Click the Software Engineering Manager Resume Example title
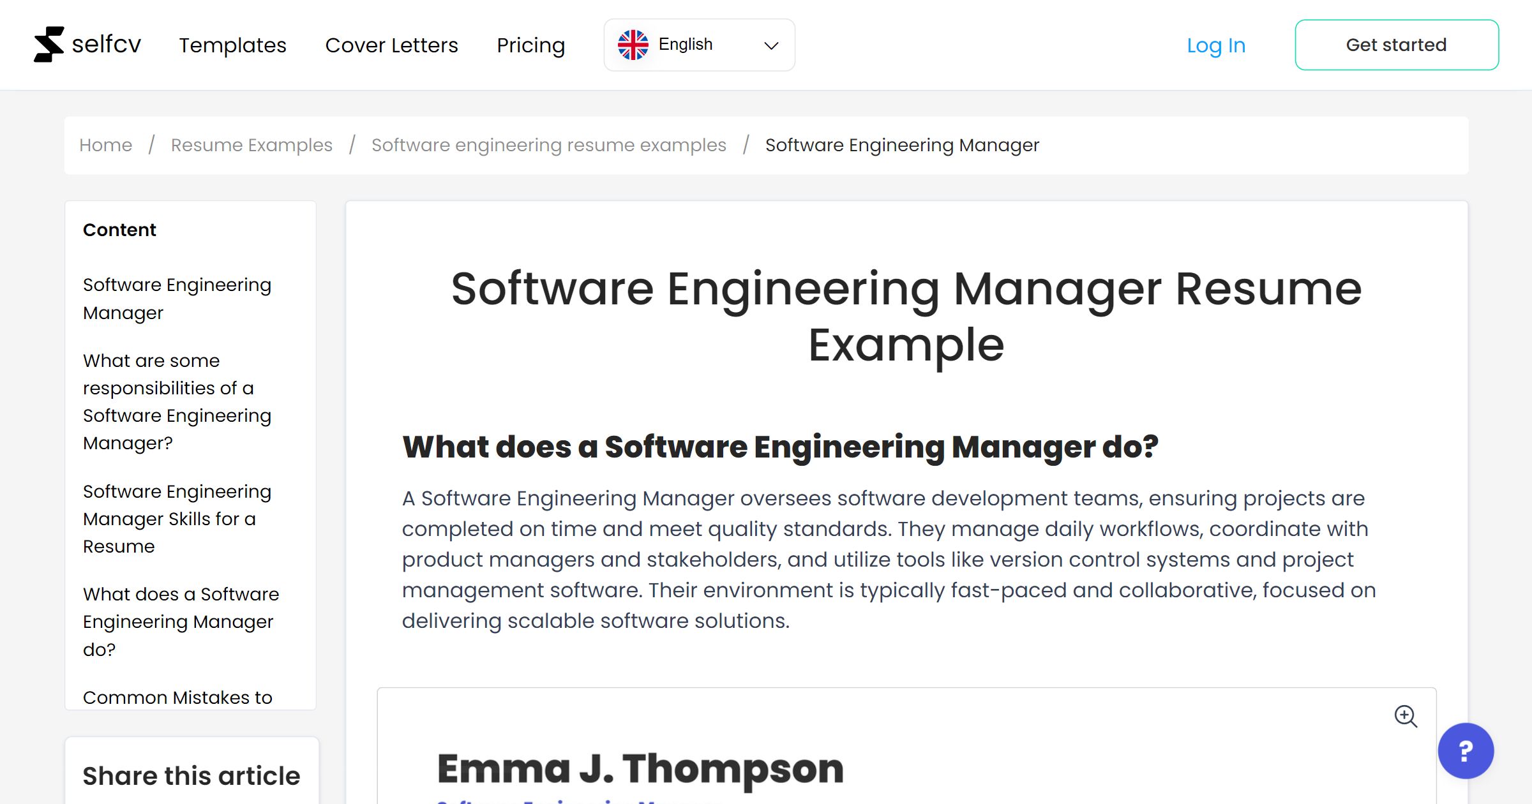Image resolution: width=1532 pixels, height=804 pixels. [906, 316]
